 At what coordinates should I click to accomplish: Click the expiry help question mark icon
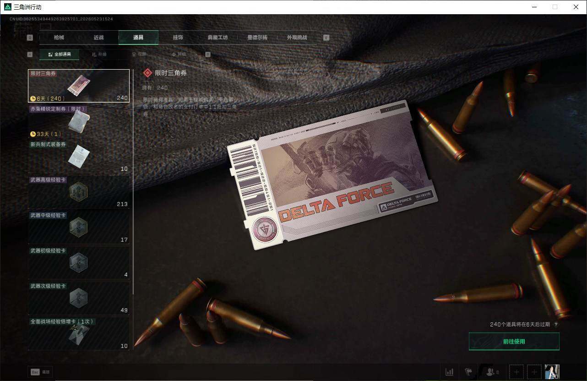(x=556, y=324)
